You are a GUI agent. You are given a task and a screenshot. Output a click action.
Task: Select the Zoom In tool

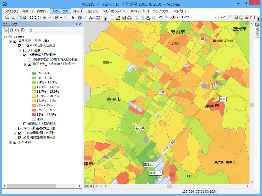coord(7,18)
